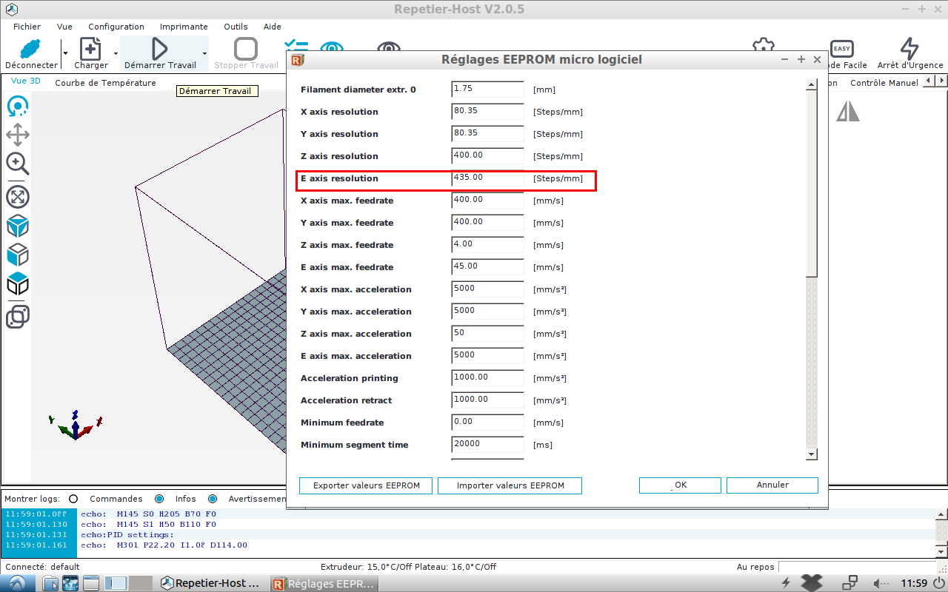Click Exporter valeurs EEPROM button
948x592 pixels.
[x=367, y=485]
